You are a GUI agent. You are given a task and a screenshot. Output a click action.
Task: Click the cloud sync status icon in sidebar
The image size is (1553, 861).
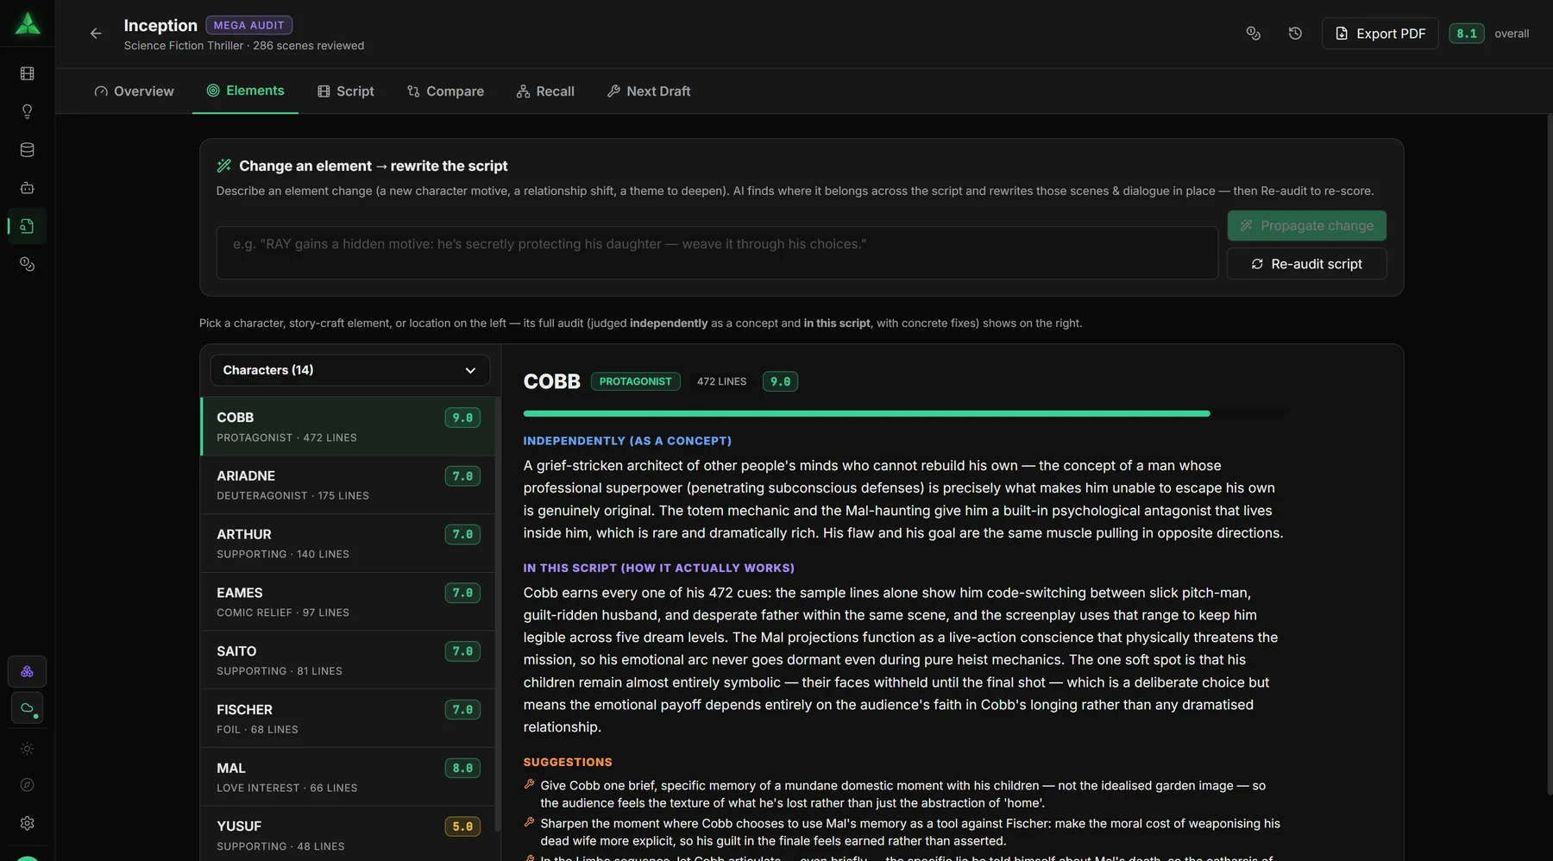tap(28, 708)
